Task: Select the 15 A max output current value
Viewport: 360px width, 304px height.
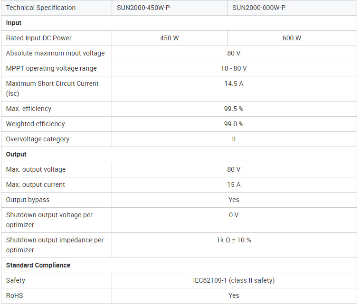Action: point(234,184)
